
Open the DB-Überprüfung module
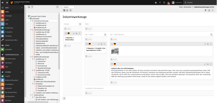(12, 92)
